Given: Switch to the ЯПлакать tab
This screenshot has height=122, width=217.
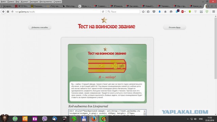Looking at the screenshot, I should [x=117, y=6].
